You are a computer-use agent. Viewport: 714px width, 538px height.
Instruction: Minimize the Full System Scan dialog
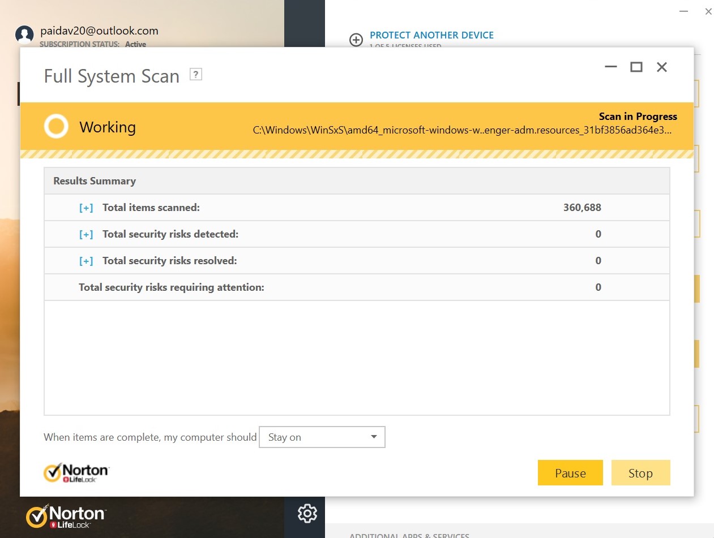(x=611, y=67)
